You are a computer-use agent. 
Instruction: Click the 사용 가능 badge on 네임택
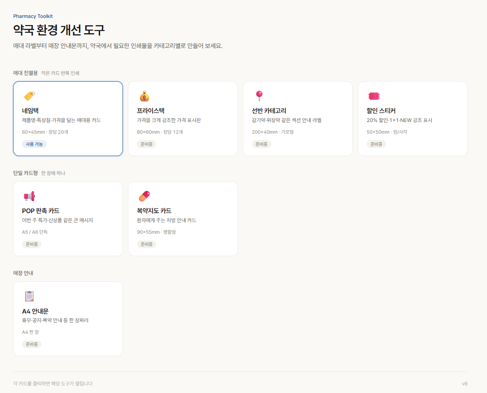[x=34, y=144]
